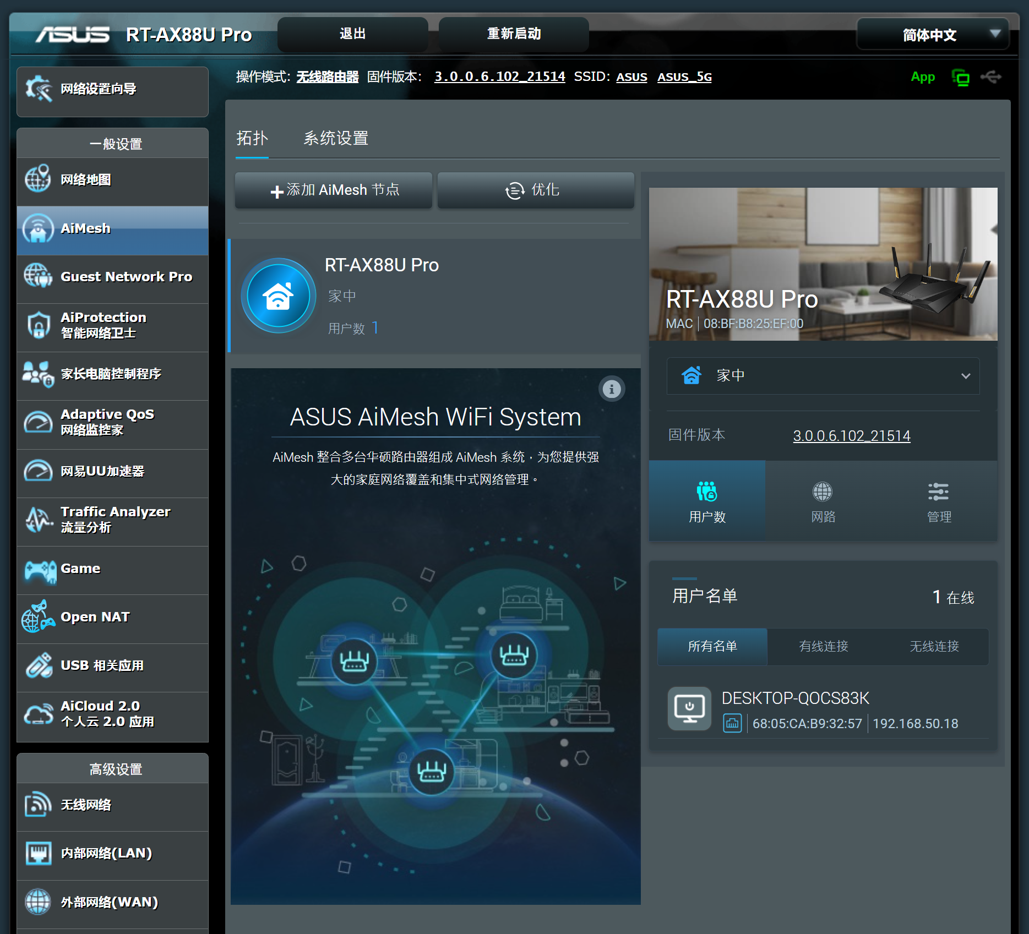Click client IP 192.168.50.18
1029x934 pixels.
click(x=916, y=724)
